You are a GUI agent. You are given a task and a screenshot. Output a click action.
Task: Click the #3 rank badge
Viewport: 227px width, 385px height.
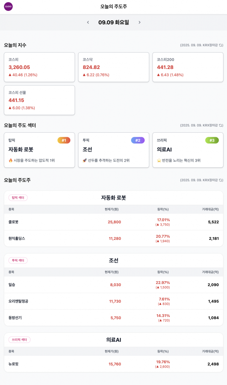click(x=212, y=140)
